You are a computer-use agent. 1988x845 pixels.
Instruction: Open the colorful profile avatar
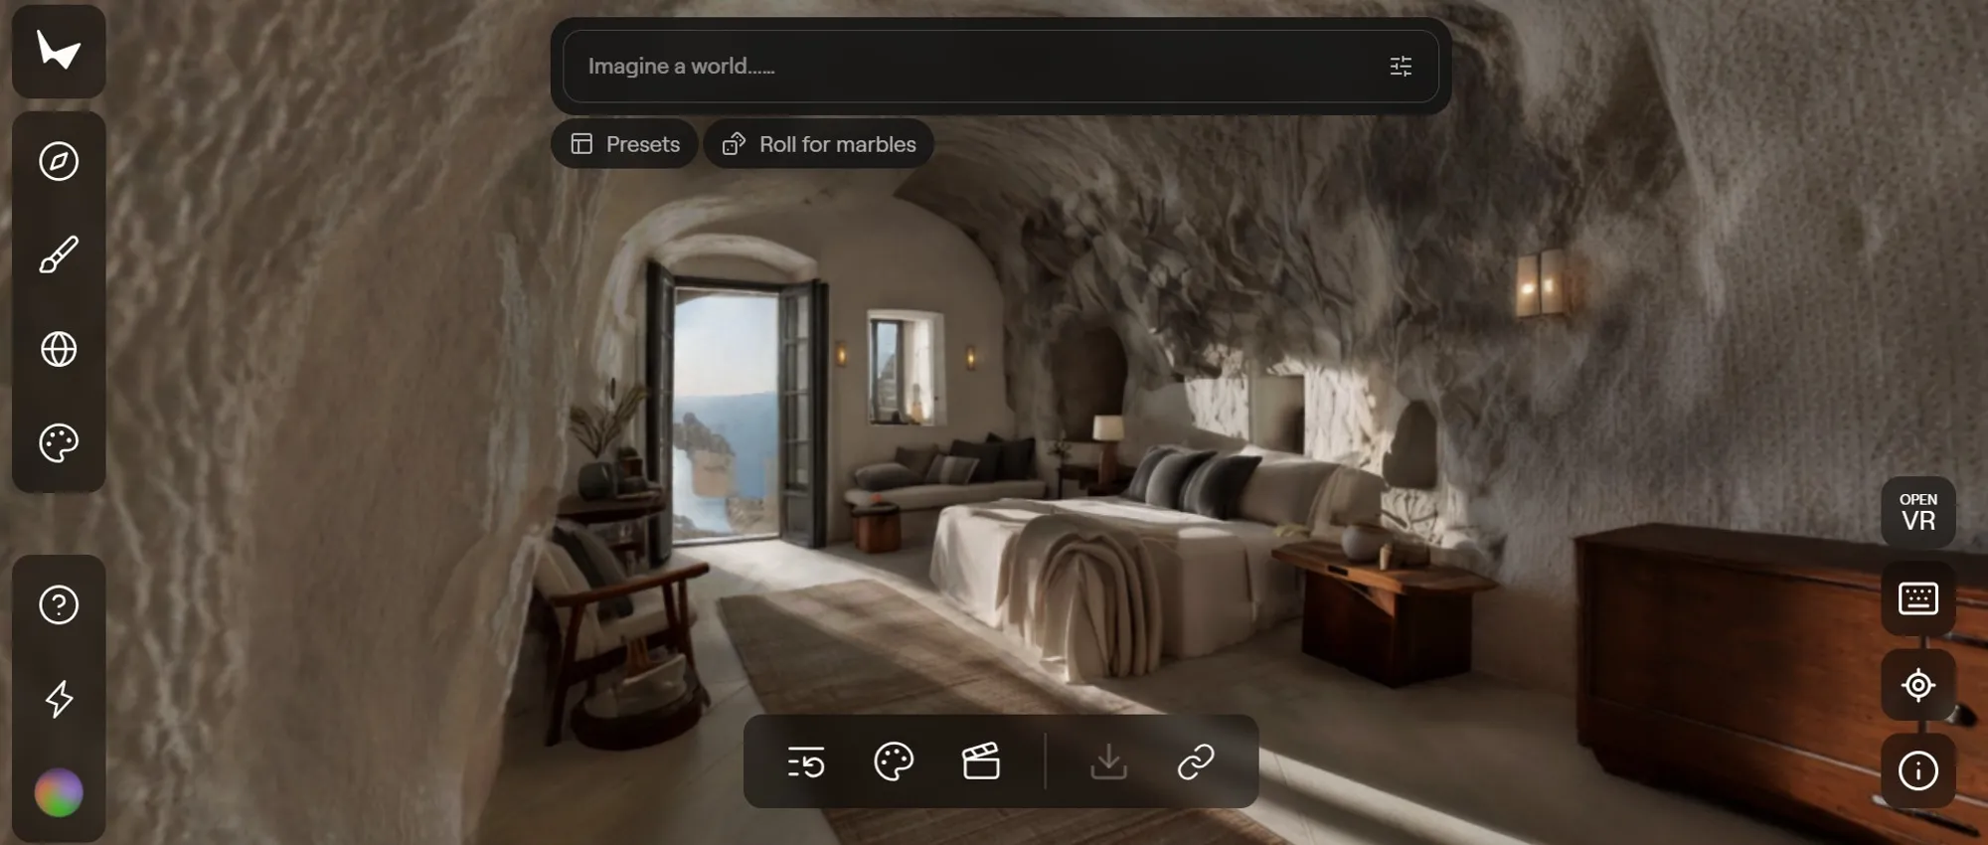[59, 792]
